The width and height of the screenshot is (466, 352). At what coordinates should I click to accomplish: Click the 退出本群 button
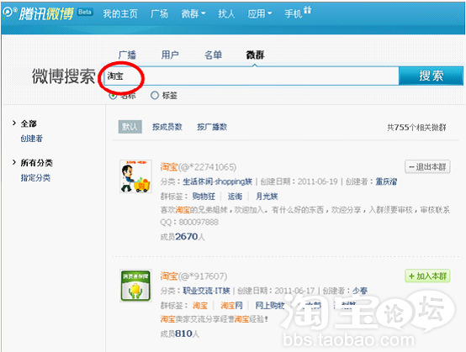tap(427, 167)
